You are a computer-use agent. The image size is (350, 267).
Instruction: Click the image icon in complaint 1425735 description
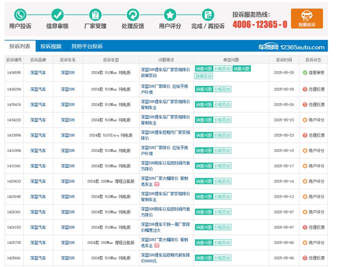(157, 246)
